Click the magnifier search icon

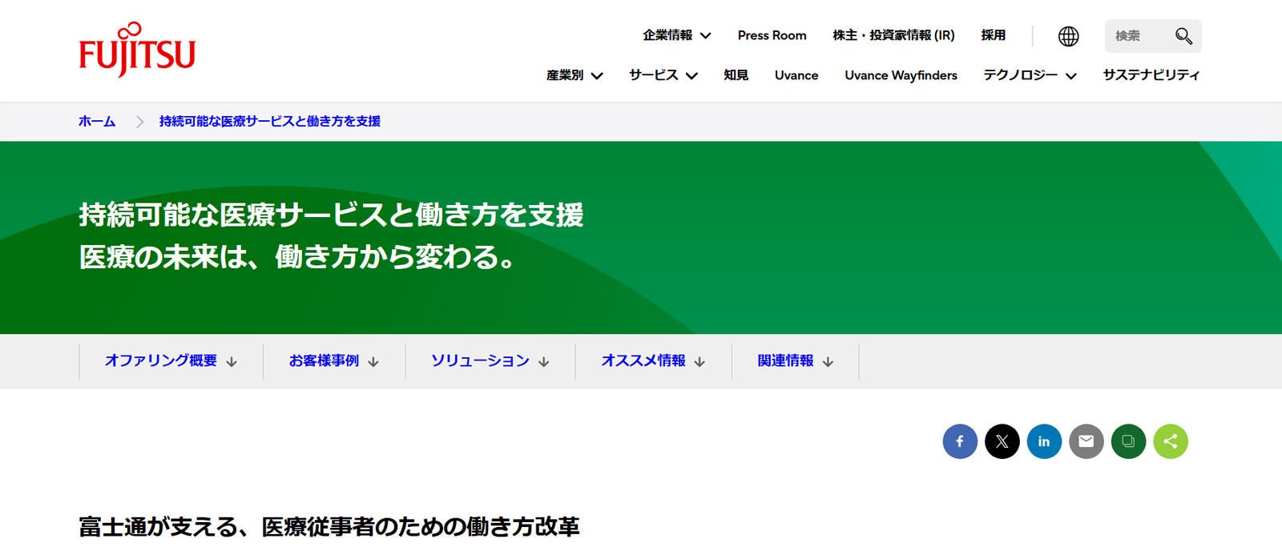coord(1183,36)
